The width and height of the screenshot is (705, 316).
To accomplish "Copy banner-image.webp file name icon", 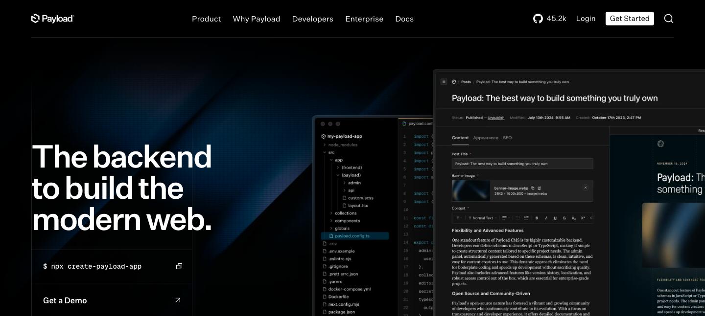I will click(533, 188).
